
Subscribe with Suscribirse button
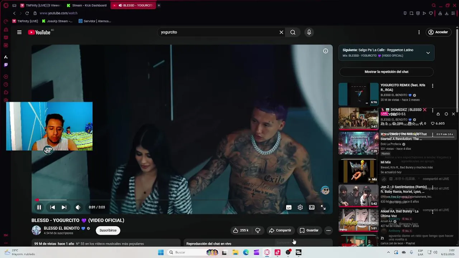coord(108,230)
